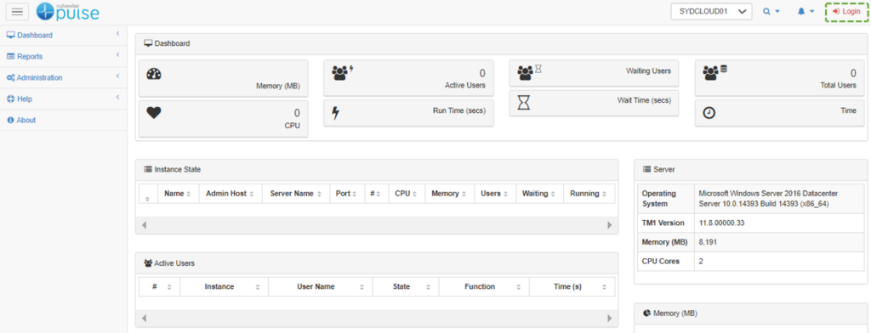Image resolution: width=871 pixels, height=333 pixels.
Task: Open the Help sidebar menu
Action: pyautogui.click(x=64, y=99)
